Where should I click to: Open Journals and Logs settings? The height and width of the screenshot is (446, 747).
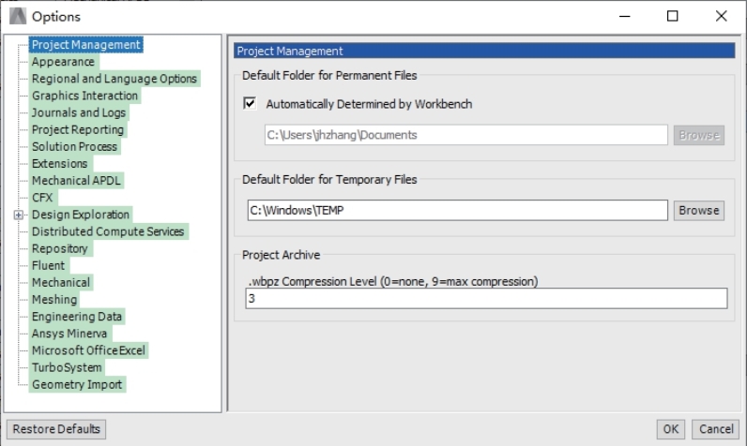point(79,112)
